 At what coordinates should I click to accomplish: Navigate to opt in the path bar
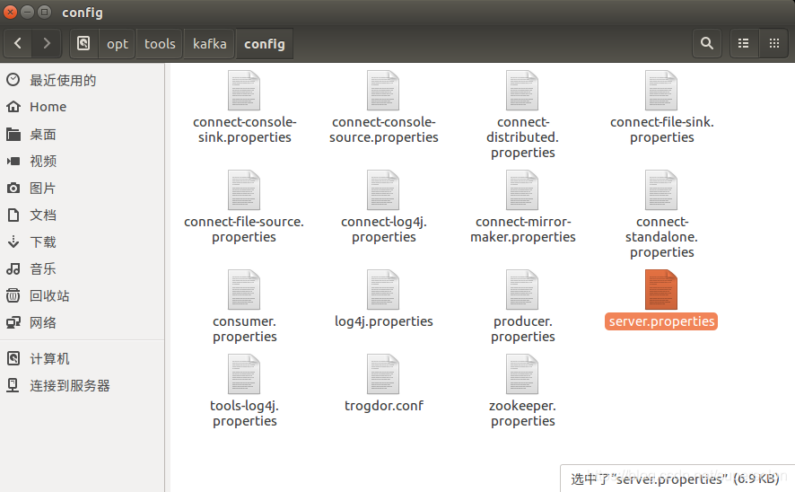click(118, 44)
